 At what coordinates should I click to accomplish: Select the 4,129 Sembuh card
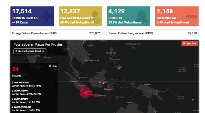[128, 16]
